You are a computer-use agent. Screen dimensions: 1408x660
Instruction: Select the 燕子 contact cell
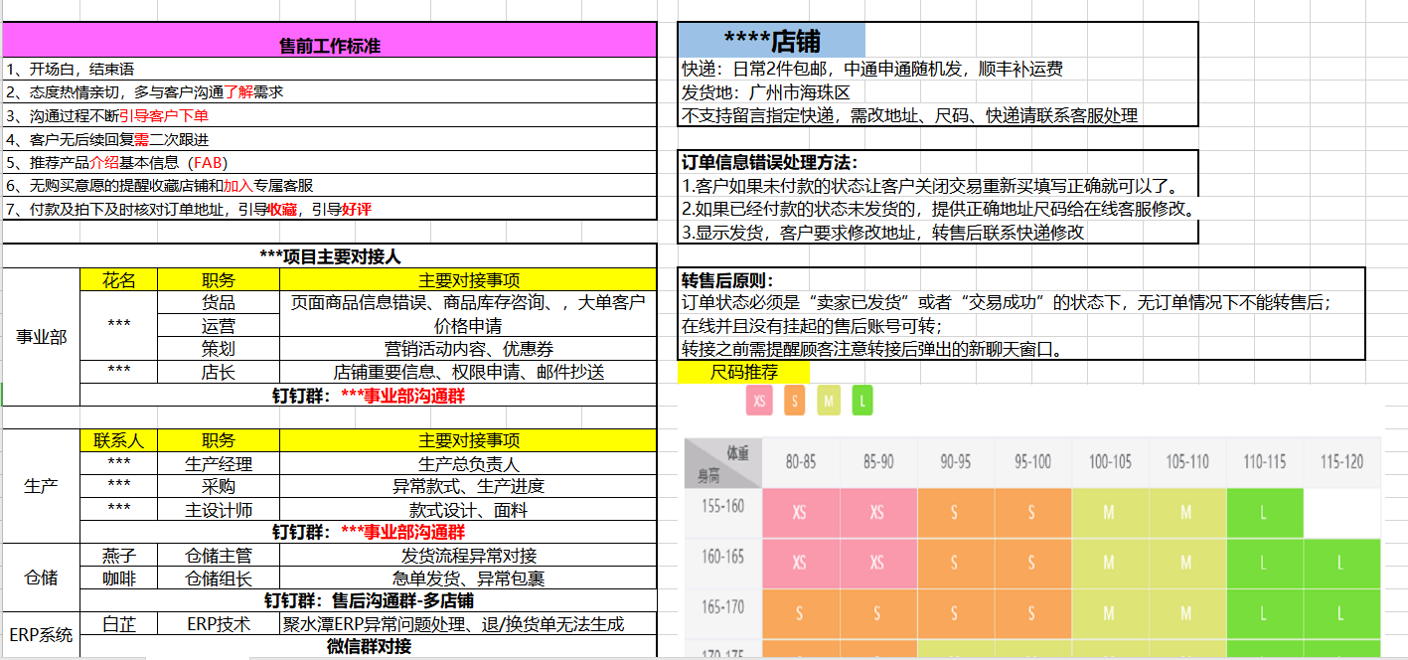118,556
